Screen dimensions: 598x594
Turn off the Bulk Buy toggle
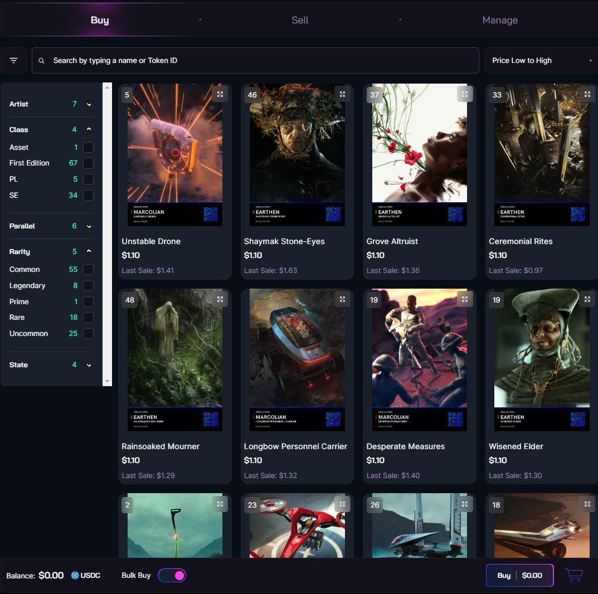click(x=172, y=575)
